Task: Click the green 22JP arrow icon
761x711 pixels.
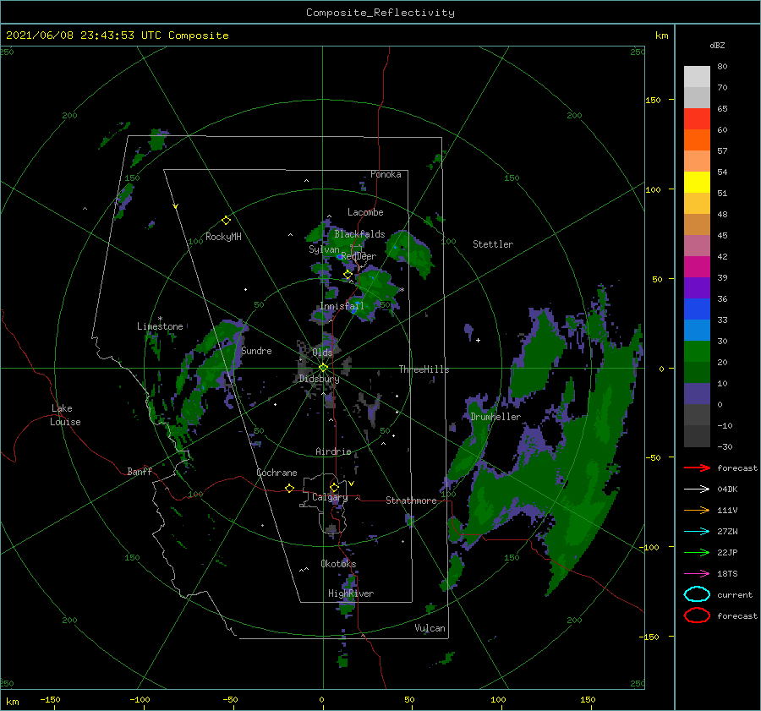Action: coord(697,552)
